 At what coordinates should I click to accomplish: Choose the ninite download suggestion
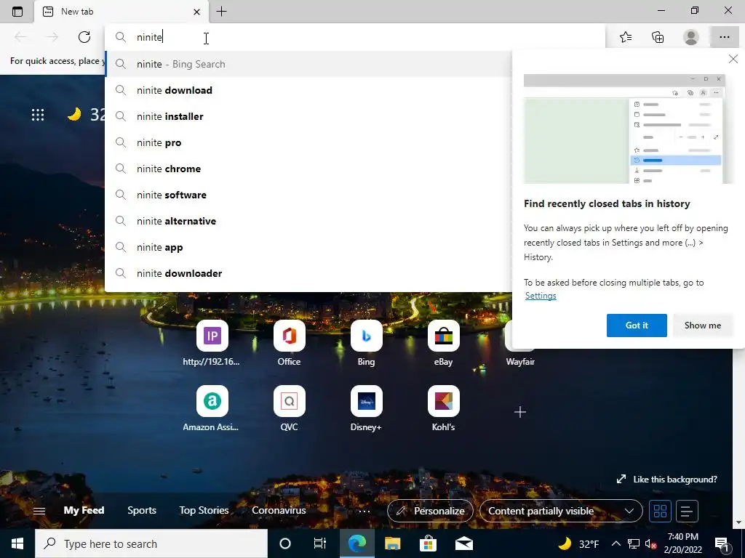[x=308, y=90]
